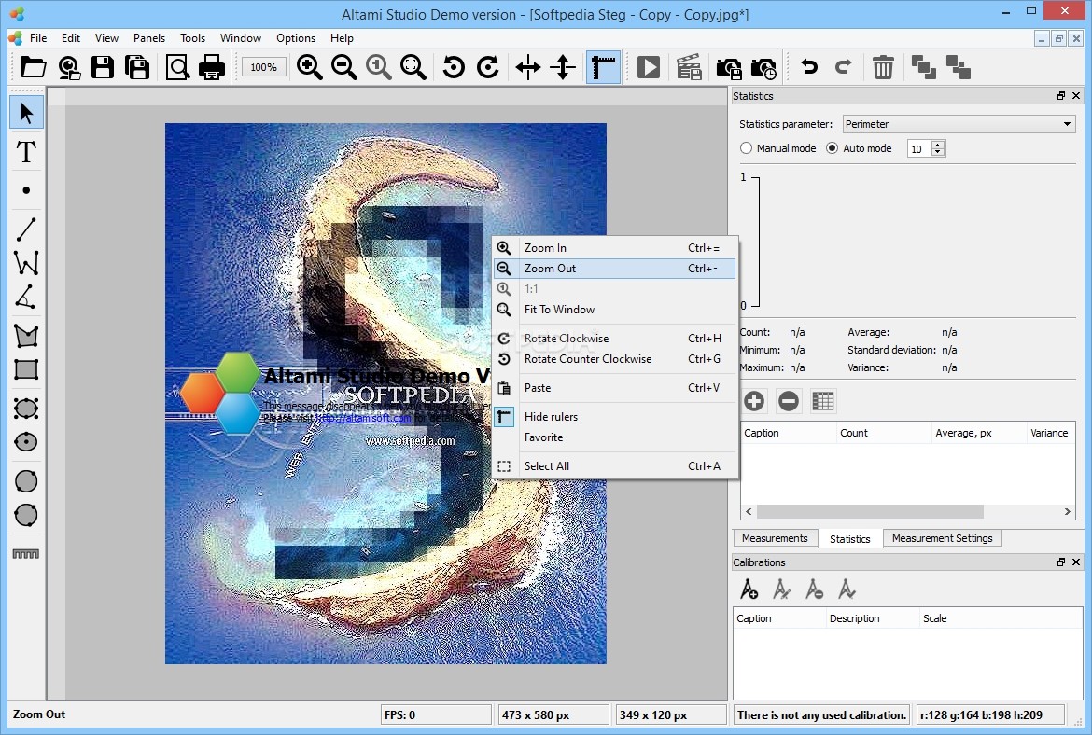Click the altamisoft.com link on the image

pos(364,418)
